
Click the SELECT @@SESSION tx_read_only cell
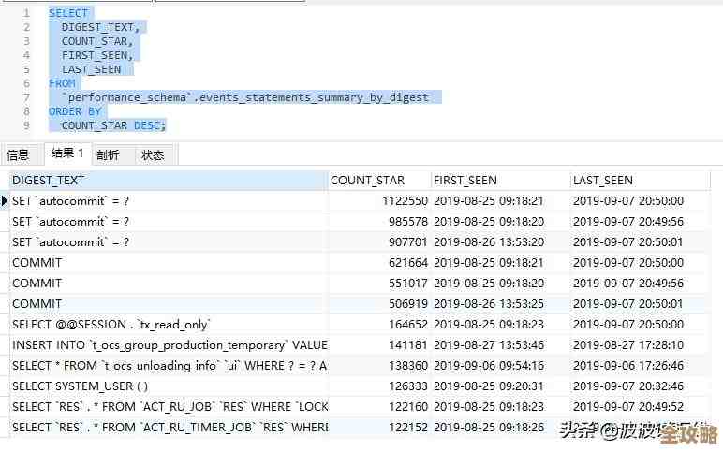pyautogui.click(x=111, y=325)
